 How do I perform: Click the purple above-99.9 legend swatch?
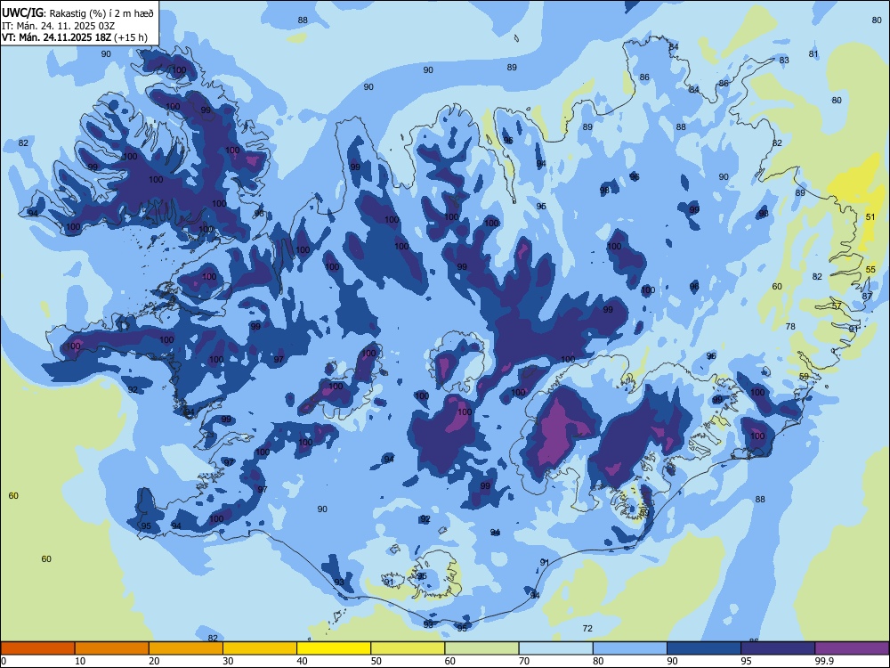(852, 648)
